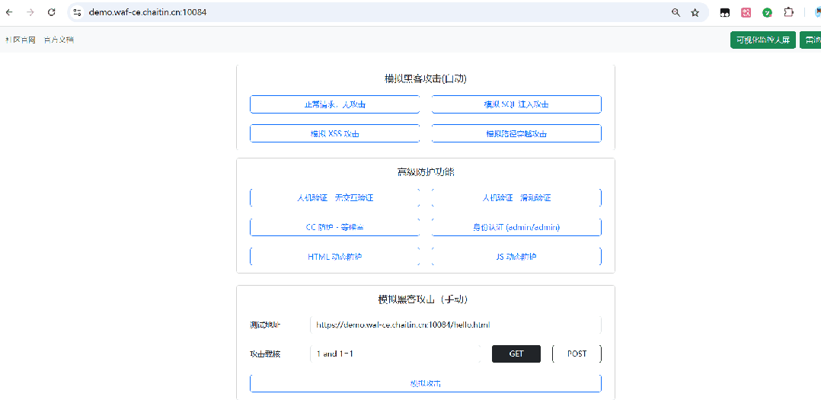Click the 测试地址 URL input field

coord(455,325)
